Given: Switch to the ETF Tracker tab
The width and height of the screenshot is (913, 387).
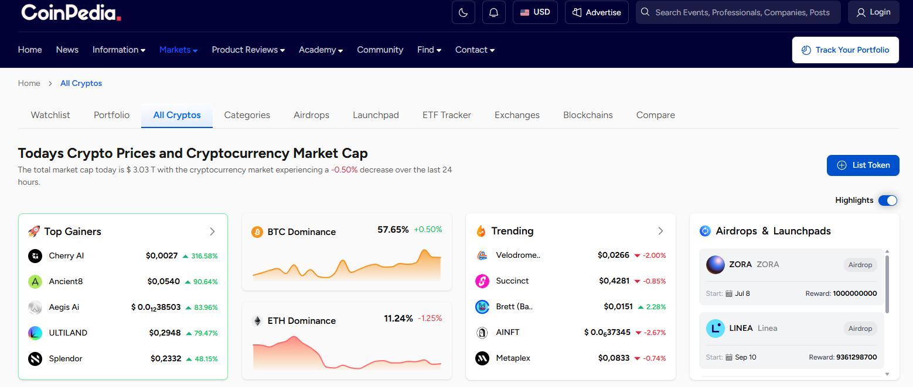Looking at the screenshot, I should point(447,115).
